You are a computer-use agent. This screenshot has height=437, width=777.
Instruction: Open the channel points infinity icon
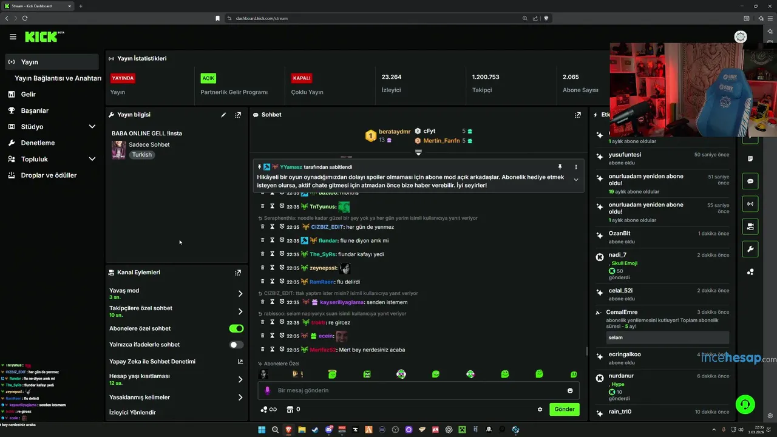point(268,410)
